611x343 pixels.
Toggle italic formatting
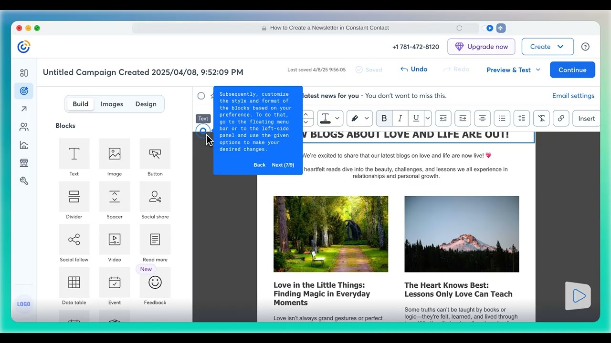pos(400,118)
